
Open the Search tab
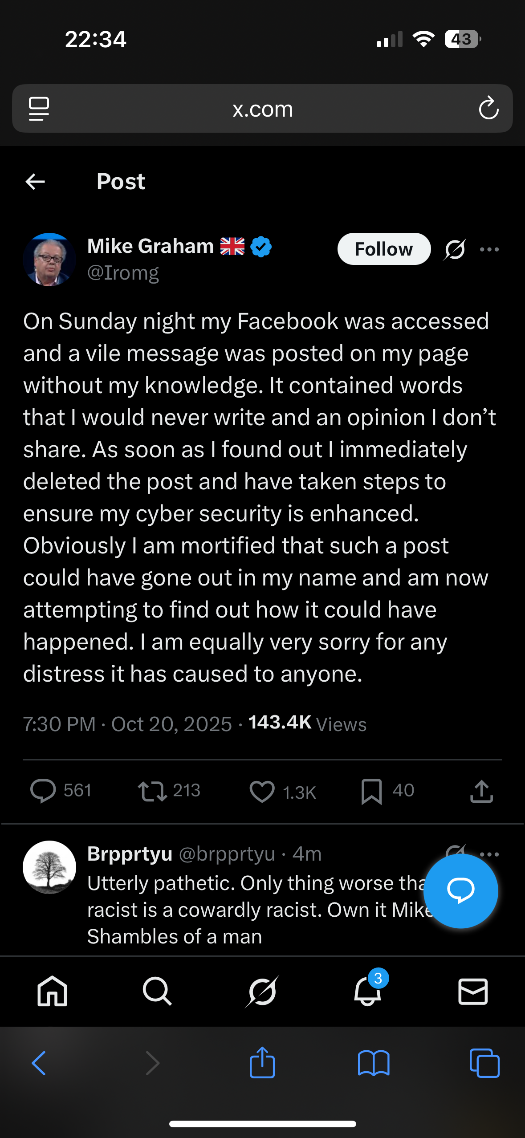157,992
